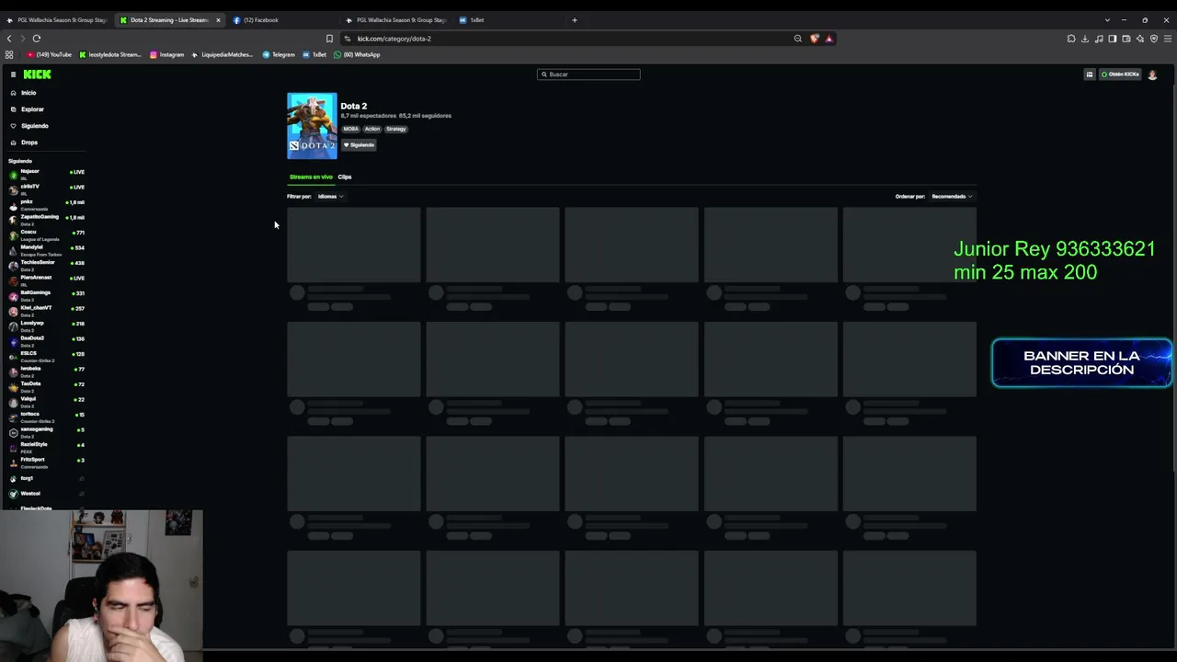Screen dimensions: 1177x662
Task: Open Kiwi_chanVT channel in sidebar
Action: point(46,309)
